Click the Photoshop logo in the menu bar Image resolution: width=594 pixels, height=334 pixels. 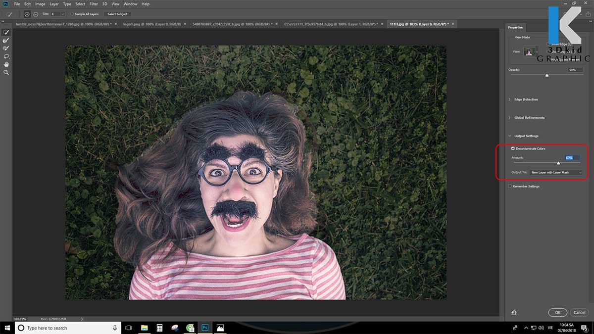5,4
